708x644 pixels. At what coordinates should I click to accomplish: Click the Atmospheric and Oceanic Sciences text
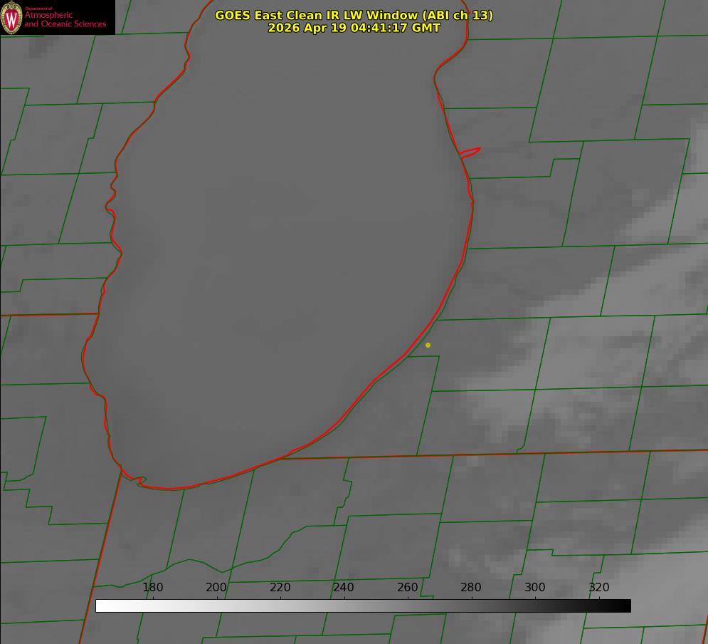[x=65, y=19]
